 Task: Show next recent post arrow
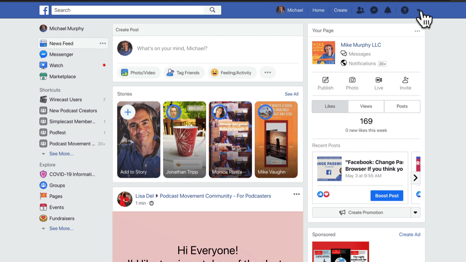coord(415,178)
